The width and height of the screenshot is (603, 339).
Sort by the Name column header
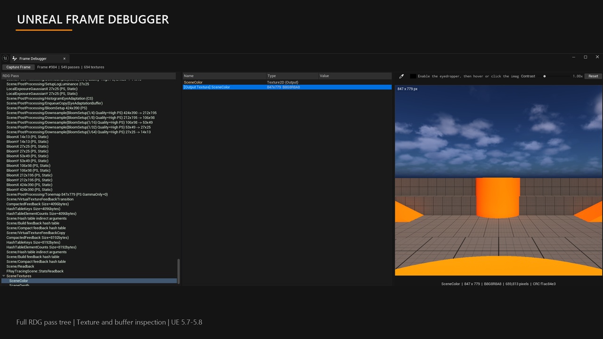pos(224,76)
